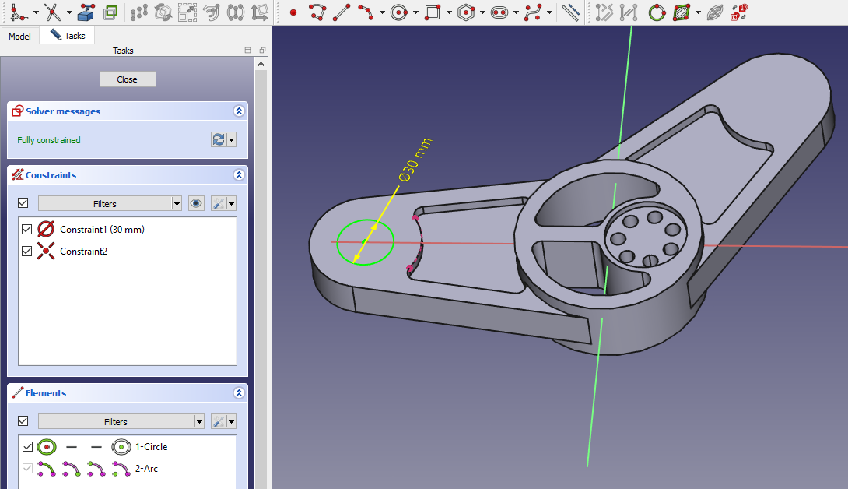Switch to the Model tab

pyautogui.click(x=19, y=37)
